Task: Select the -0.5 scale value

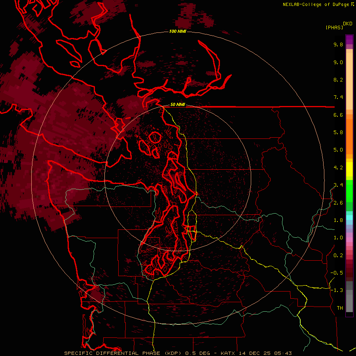Action: [337, 273]
